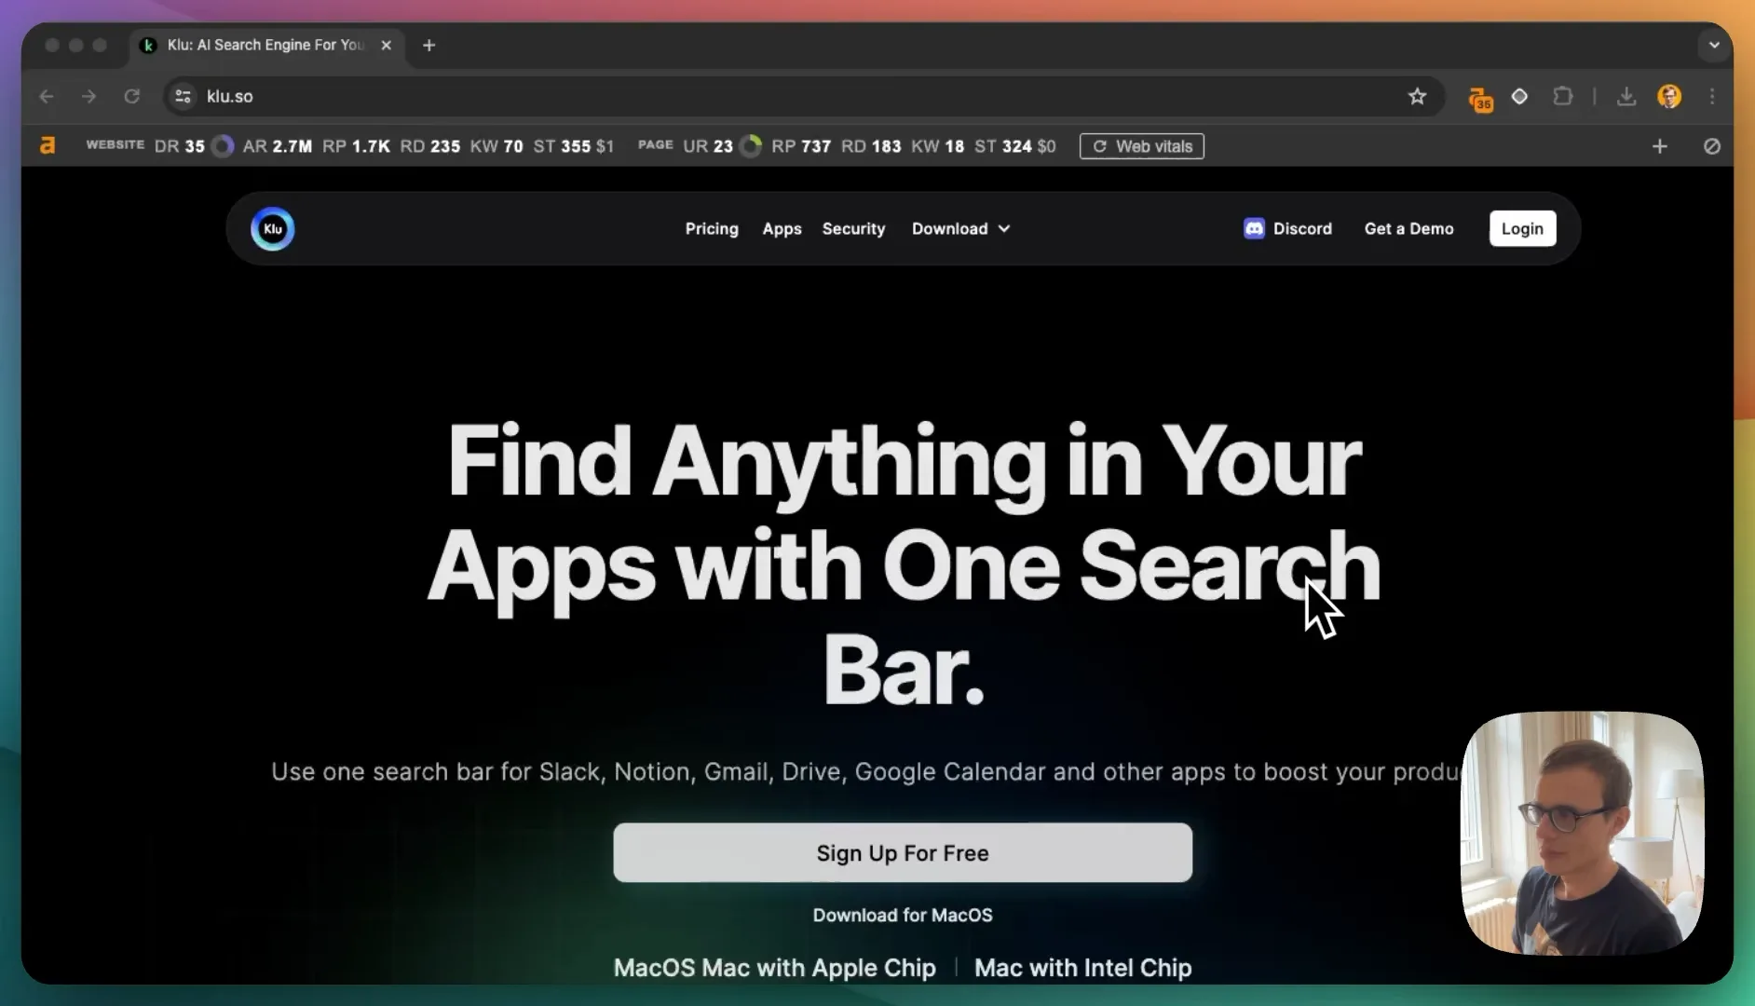Click the webcam video overlay
1755x1006 pixels.
[1582, 833]
